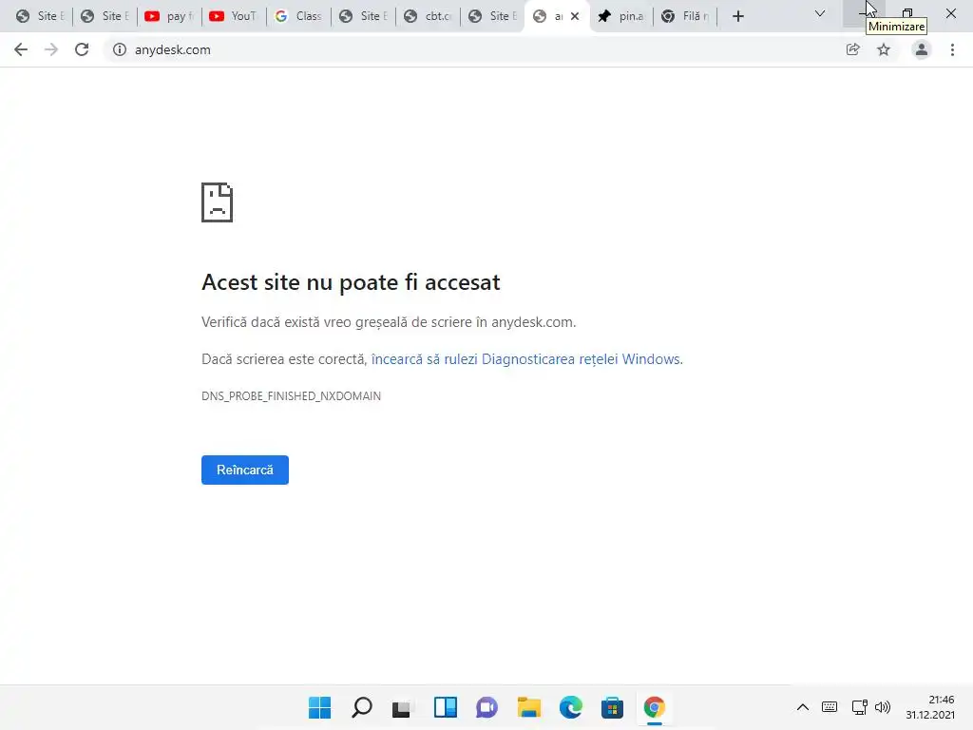
Task: Close the active anydesk tab
Action: click(575, 16)
